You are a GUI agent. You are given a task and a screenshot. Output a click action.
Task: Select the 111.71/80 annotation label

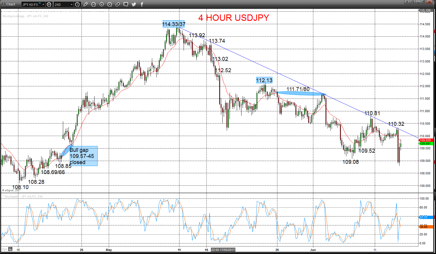pos(298,89)
